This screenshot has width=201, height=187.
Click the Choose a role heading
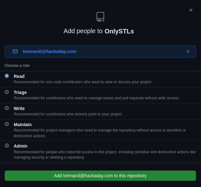tap(17, 66)
